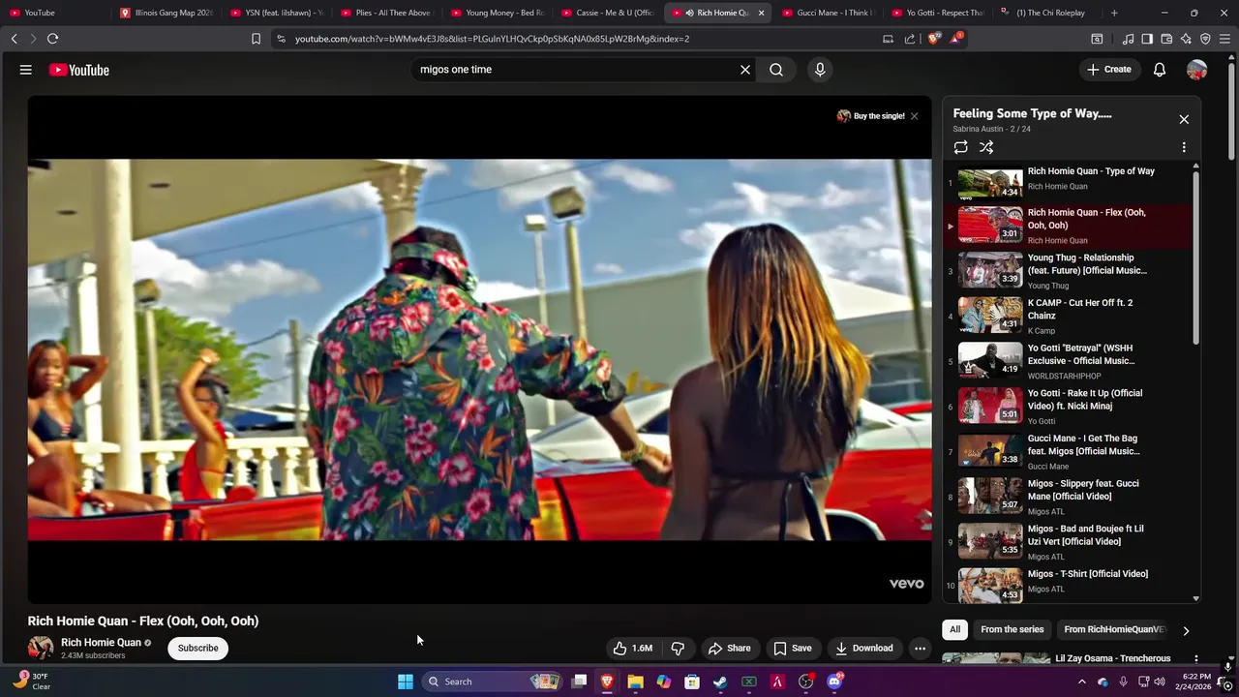
Task: Select the 'From the series' chip
Action: pos(1012,629)
